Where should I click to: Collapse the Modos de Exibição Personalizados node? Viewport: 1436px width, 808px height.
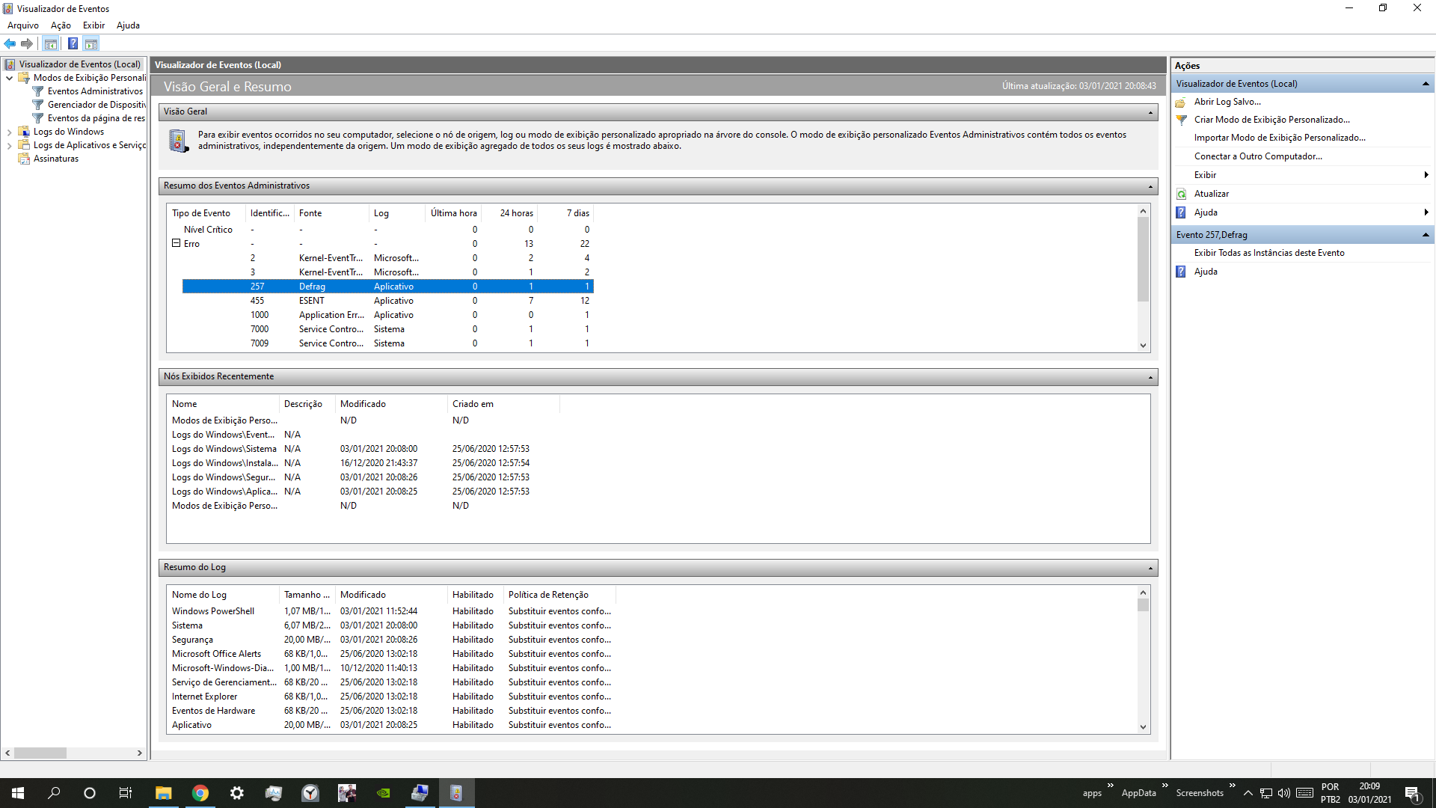pyautogui.click(x=9, y=78)
